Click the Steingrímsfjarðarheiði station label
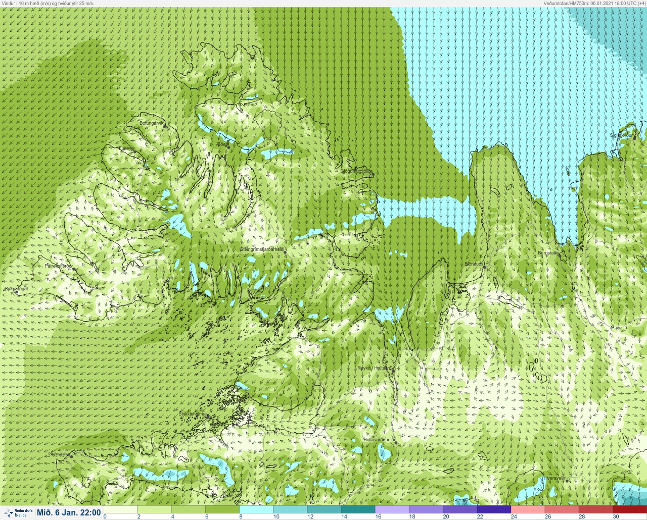The height and width of the screenshot is (520, 647). click(261, 249)
